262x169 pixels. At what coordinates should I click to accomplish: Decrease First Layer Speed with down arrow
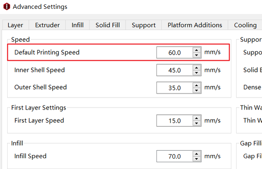(197, 123)
